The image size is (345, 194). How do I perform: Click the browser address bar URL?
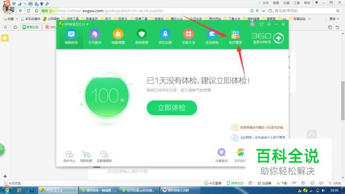111,11
